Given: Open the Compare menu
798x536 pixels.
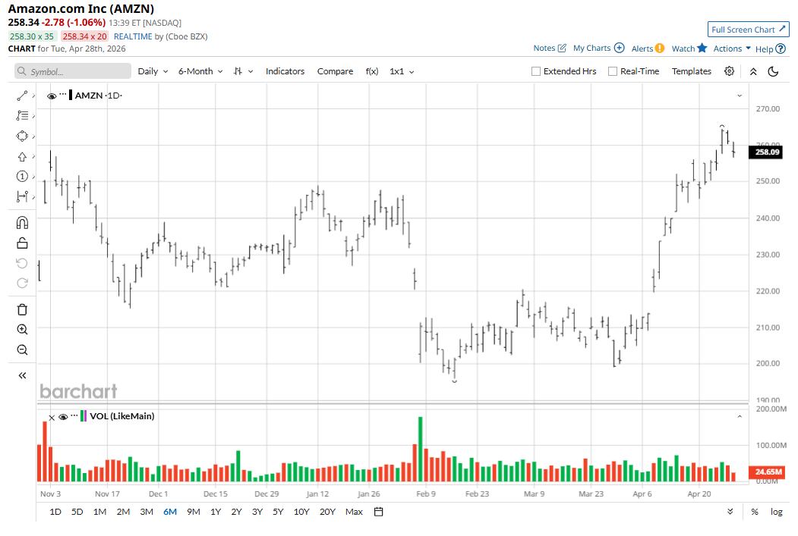Looking at the screenshot, I should [335, 71].
